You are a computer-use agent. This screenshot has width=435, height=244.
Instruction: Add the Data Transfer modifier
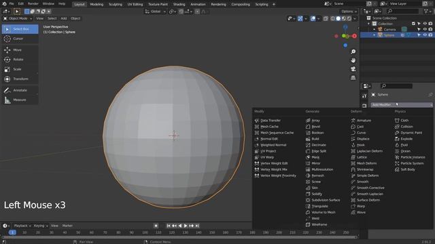coord(268,121)
